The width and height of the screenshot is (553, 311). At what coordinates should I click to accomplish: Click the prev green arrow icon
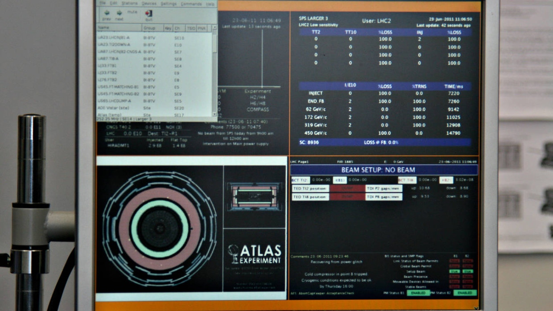(107, 12)
